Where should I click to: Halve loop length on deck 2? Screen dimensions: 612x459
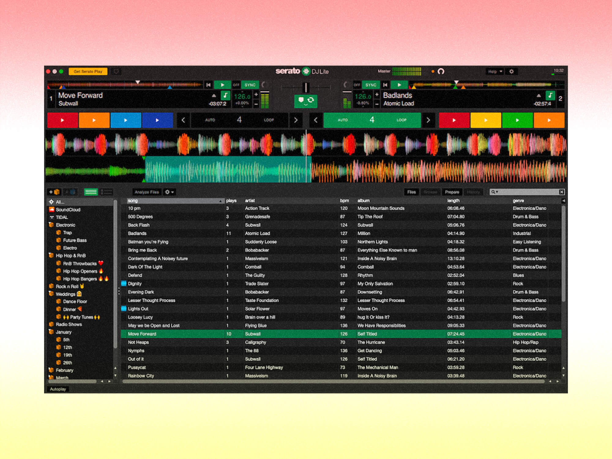[x=316, y=120]
